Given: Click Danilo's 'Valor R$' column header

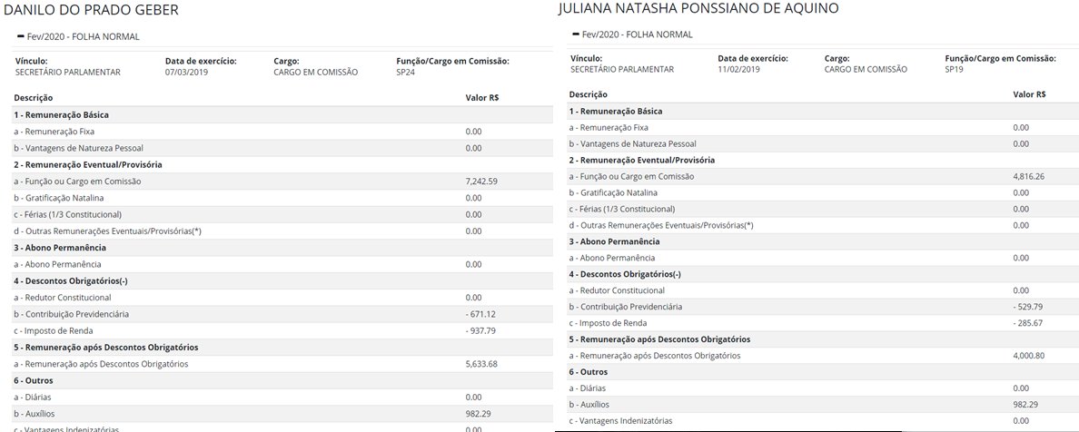Looking at the screenshot, I should (x=482, y=98).
